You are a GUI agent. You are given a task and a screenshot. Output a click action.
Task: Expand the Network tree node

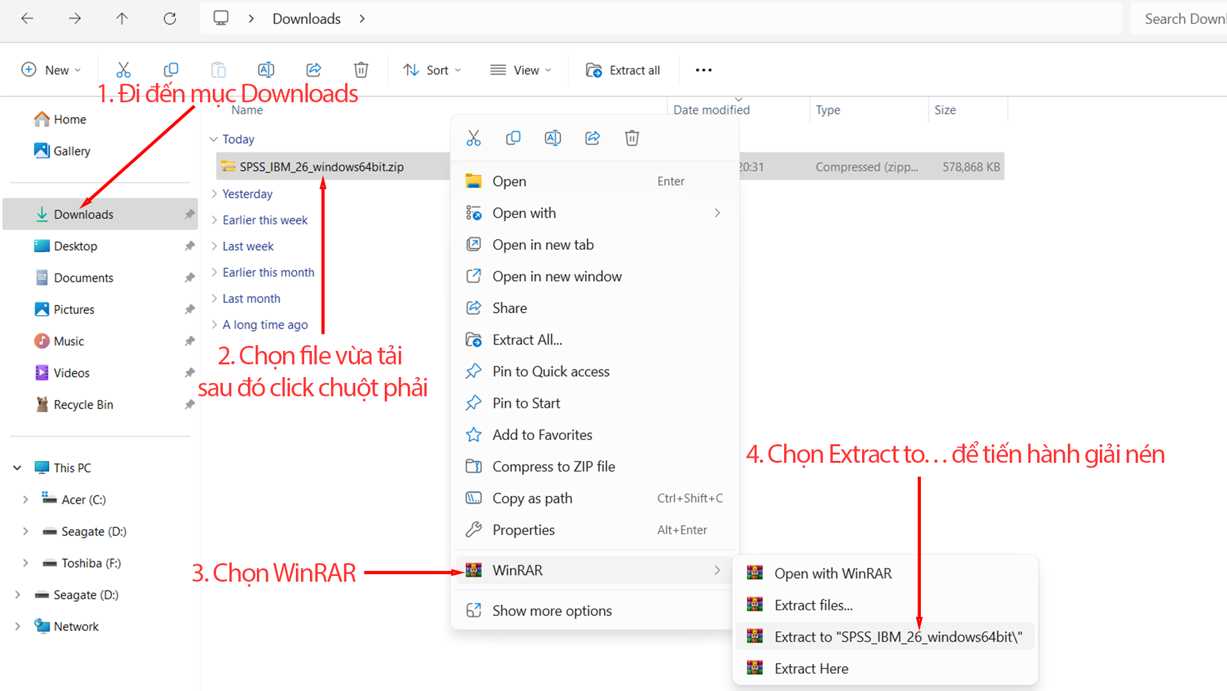17,626
